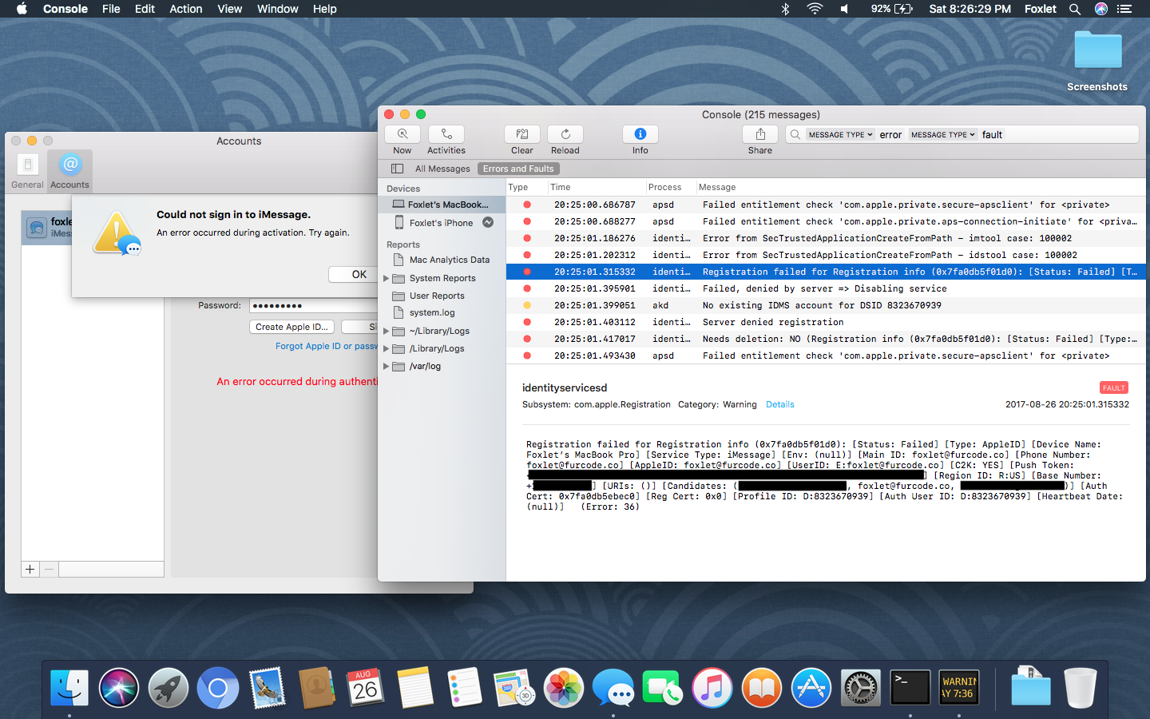Select the Errors and Faults filter
This screenshot has height=719, width=1150.
pyautogui.click(x=518, y=169)
